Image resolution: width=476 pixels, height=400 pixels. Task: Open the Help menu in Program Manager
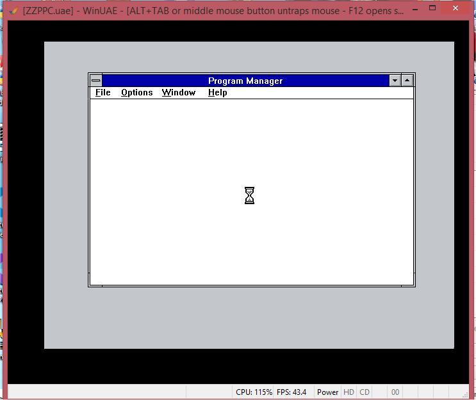coord(217,93)
